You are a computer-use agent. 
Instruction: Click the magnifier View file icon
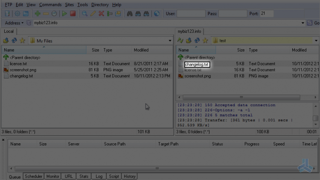point(84,14)
